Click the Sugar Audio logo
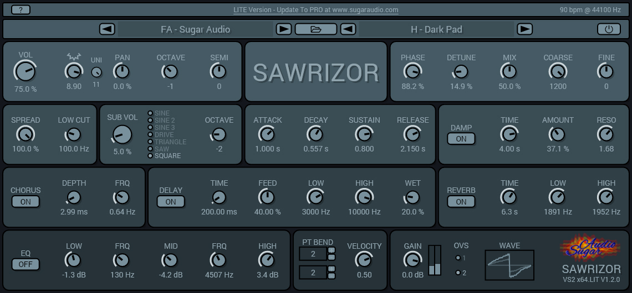 click(591, 247)
